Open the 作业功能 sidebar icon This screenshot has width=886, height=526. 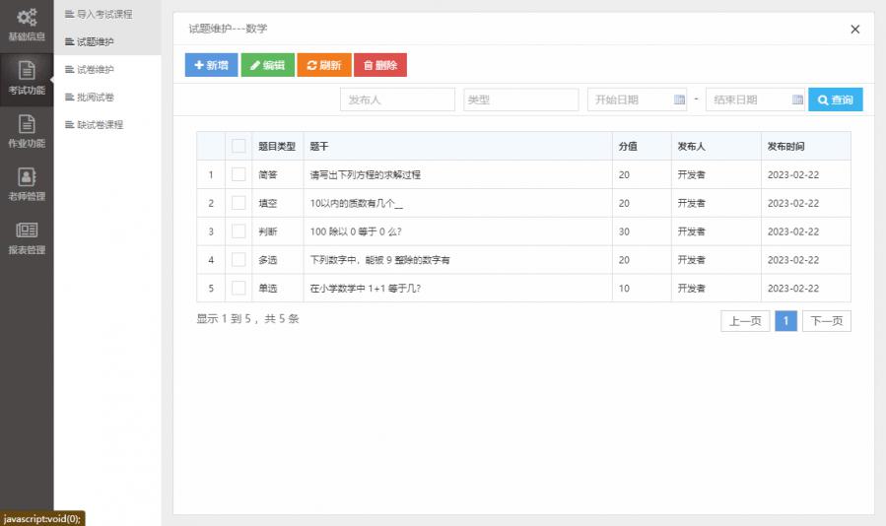pyautogui.click(x=27, y=124)
